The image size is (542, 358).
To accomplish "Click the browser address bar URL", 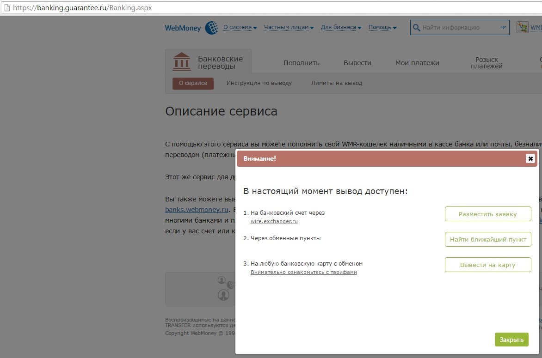I will coord(82,7).
